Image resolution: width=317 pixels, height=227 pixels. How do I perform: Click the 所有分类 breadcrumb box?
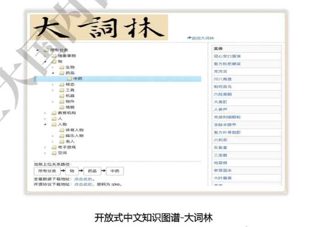coord(47,171)
